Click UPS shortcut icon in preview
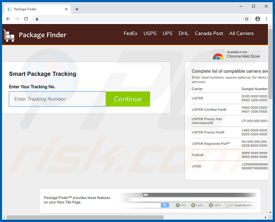This screenshot has height=222, width=275. pyautogui.click(x=178, y=205)
